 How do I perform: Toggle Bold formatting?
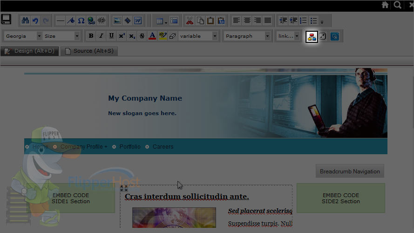click(91, 36)
